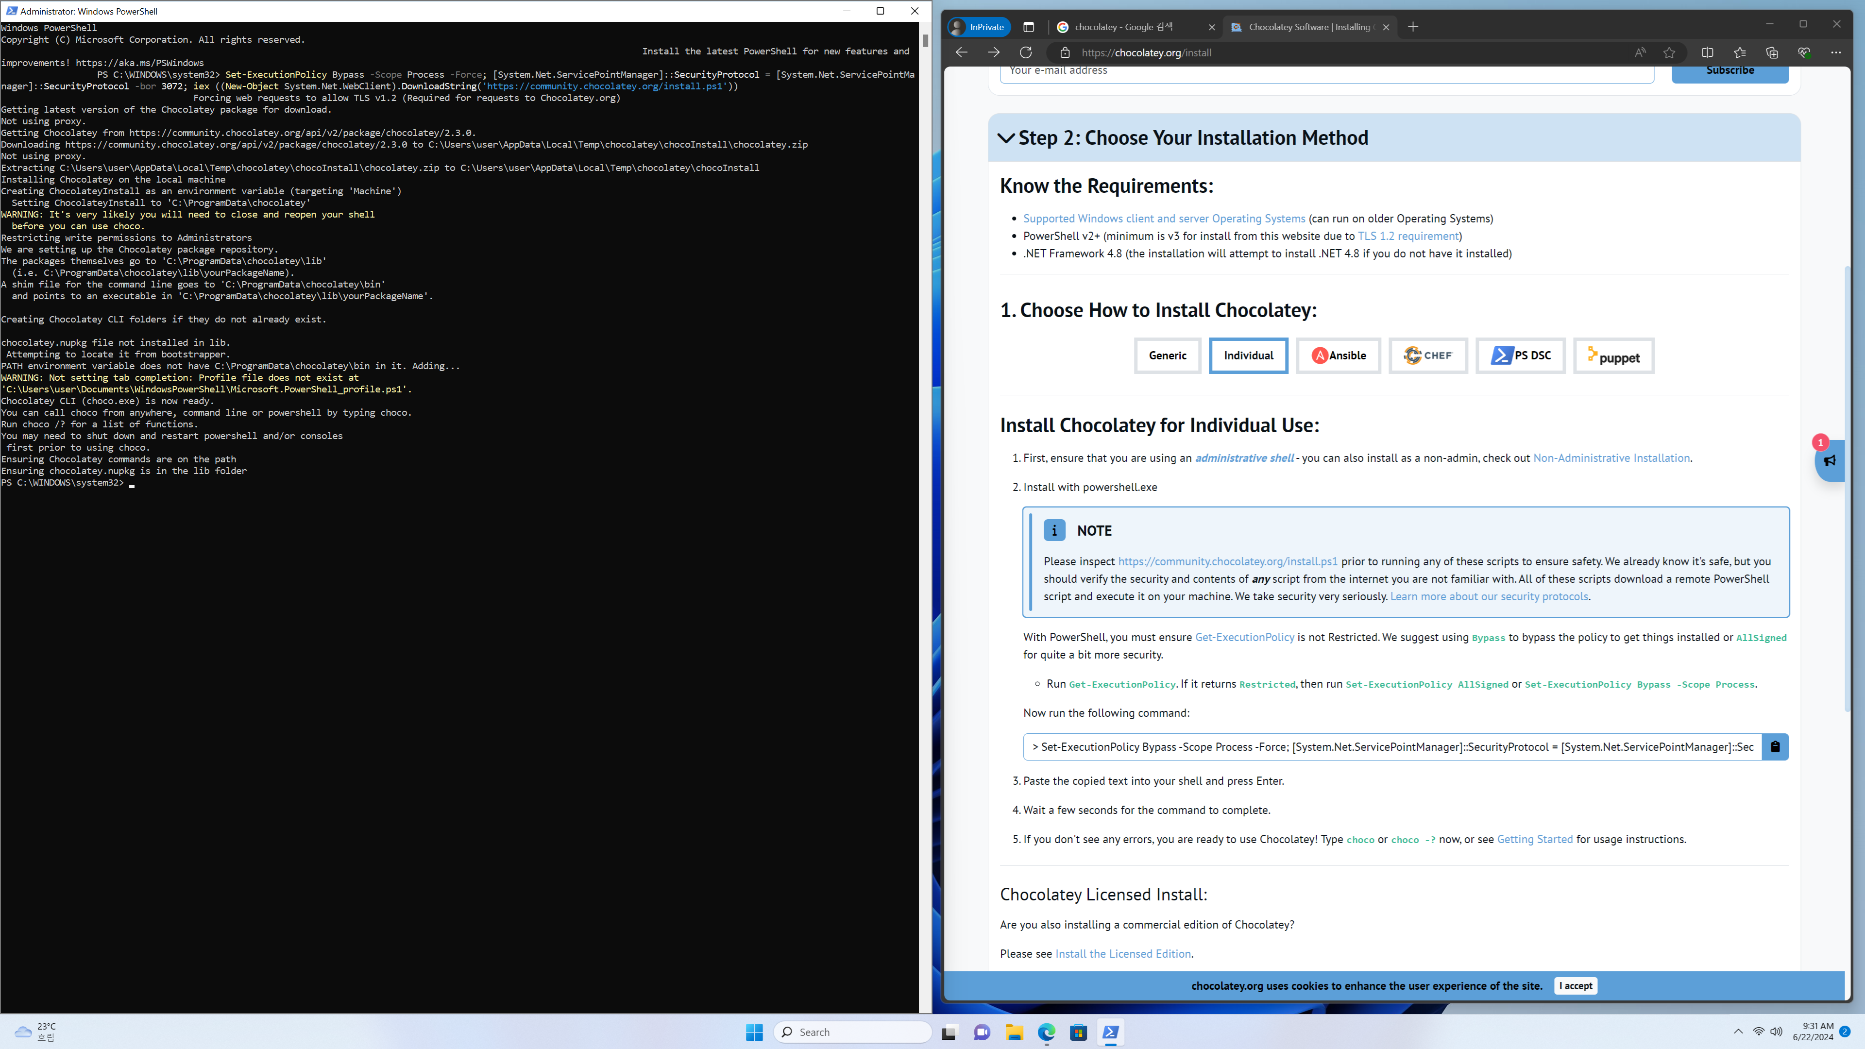The image size is (1865, 1049).
Task: Open a new browser tab
Action: coord(1412,27)
